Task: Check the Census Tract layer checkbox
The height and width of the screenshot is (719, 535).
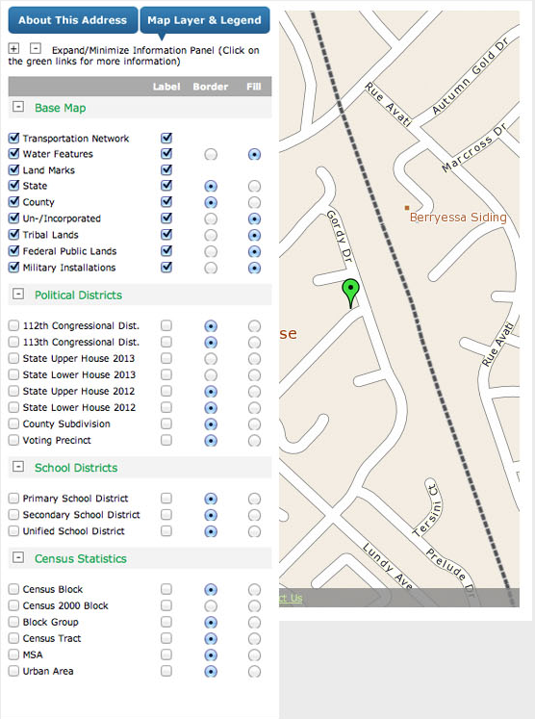Action: click(13, 638)
